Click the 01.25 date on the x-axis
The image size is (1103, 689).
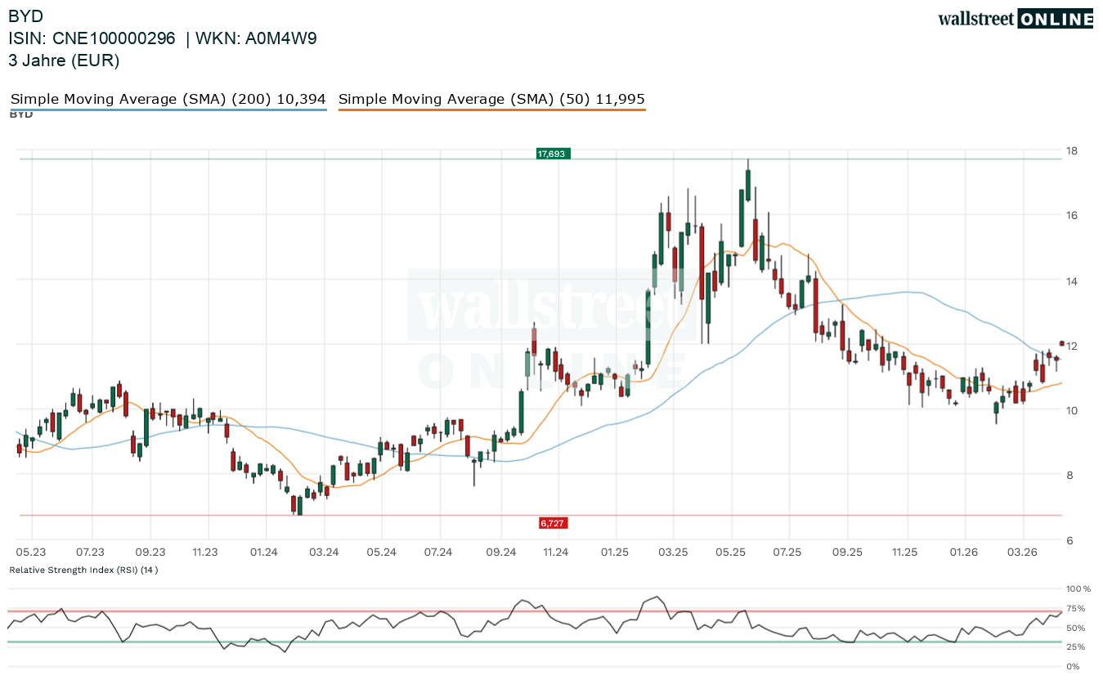pos(614,553)
